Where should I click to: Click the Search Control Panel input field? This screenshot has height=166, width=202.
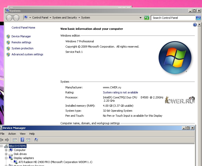click(173, 18)
